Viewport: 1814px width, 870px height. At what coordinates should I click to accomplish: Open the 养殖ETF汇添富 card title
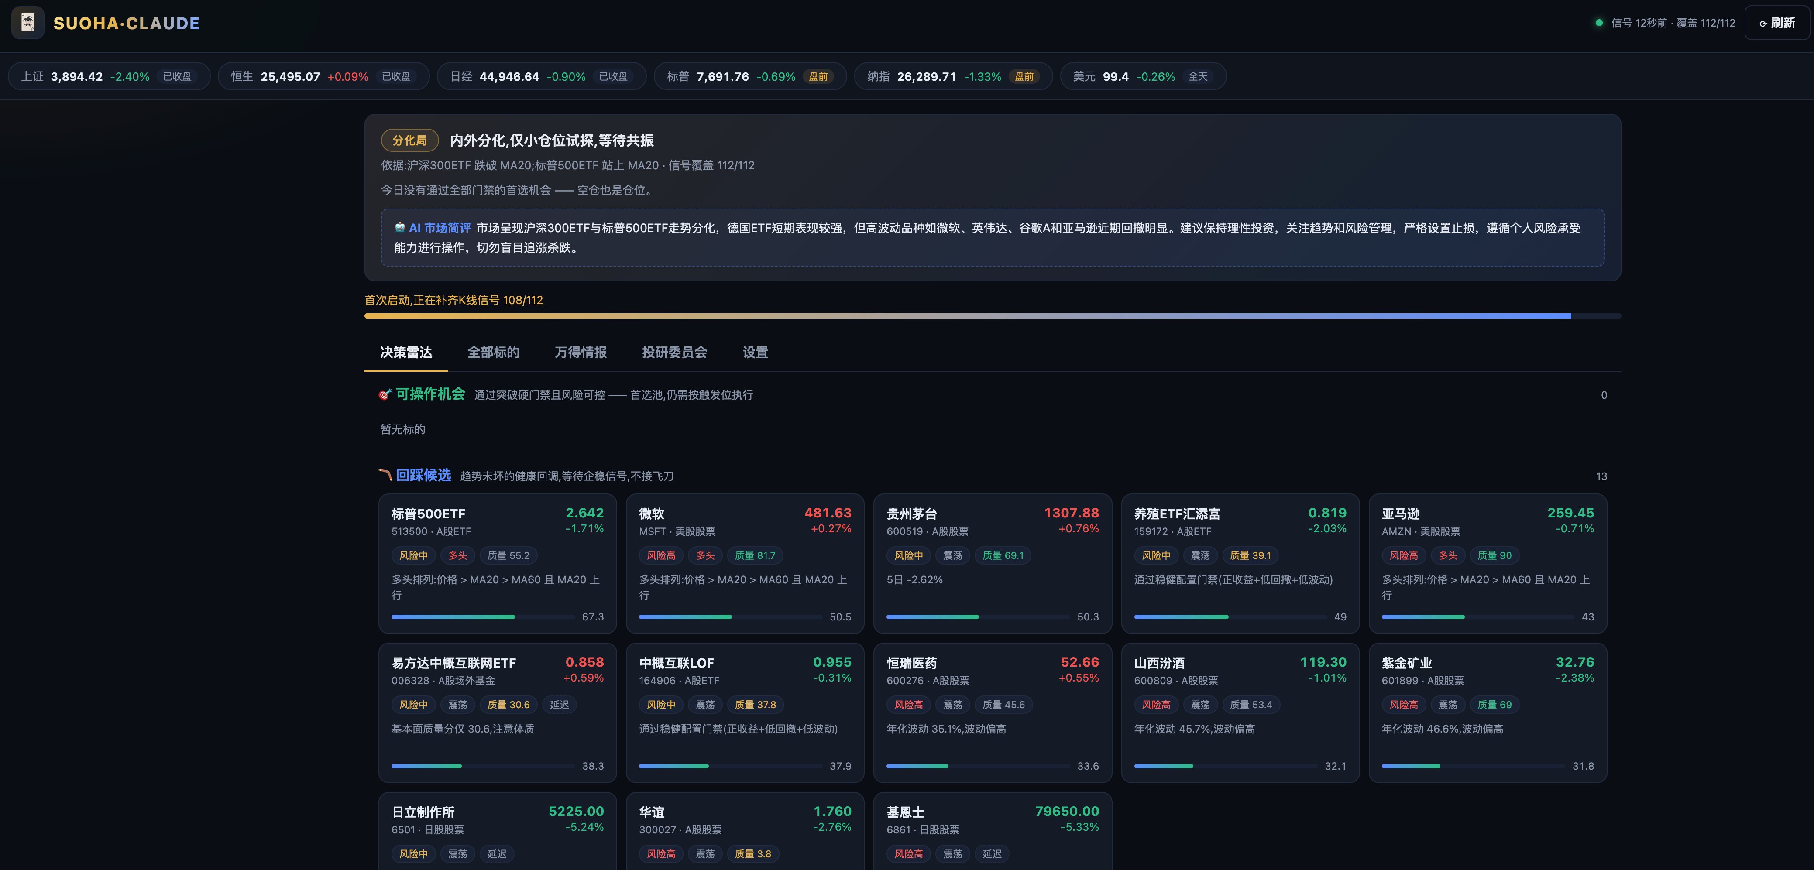pyautogui.click(x=1177, y=514)
